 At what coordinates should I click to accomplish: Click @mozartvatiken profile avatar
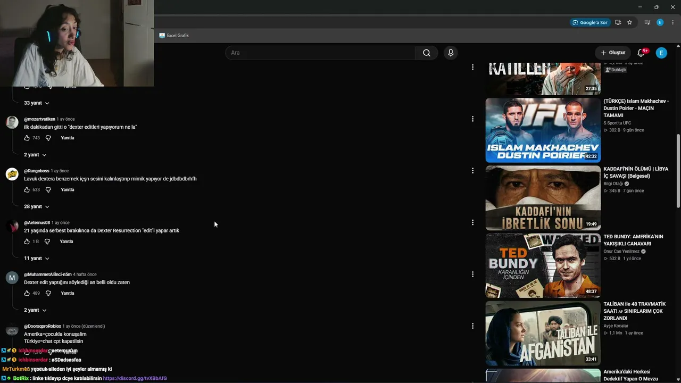click(x=12, y=122)
